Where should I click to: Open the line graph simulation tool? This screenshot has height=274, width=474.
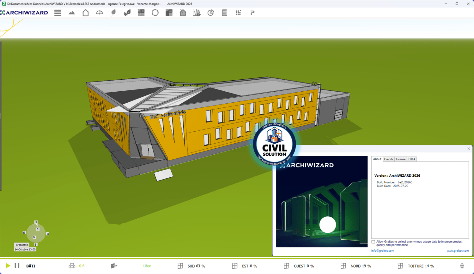click(x=197, y=13)
